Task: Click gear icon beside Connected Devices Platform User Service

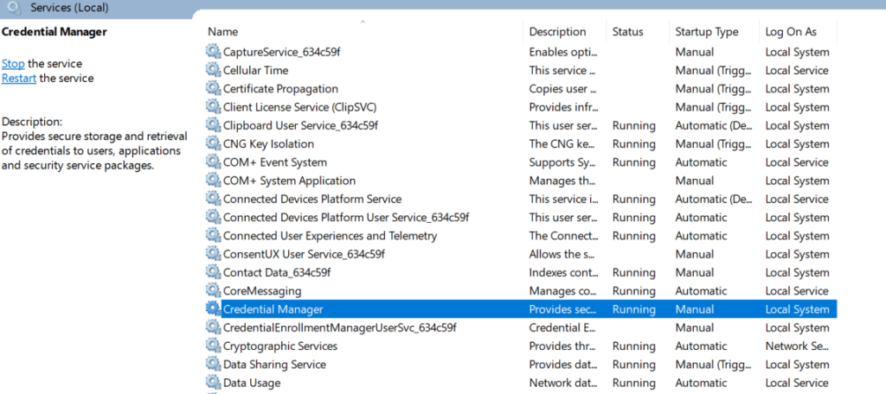Action: 213,218
